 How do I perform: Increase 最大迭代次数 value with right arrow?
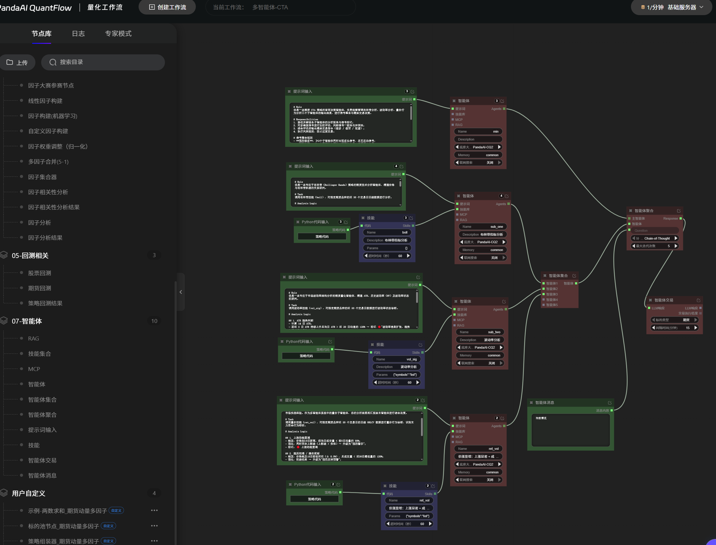click(676, 246)
